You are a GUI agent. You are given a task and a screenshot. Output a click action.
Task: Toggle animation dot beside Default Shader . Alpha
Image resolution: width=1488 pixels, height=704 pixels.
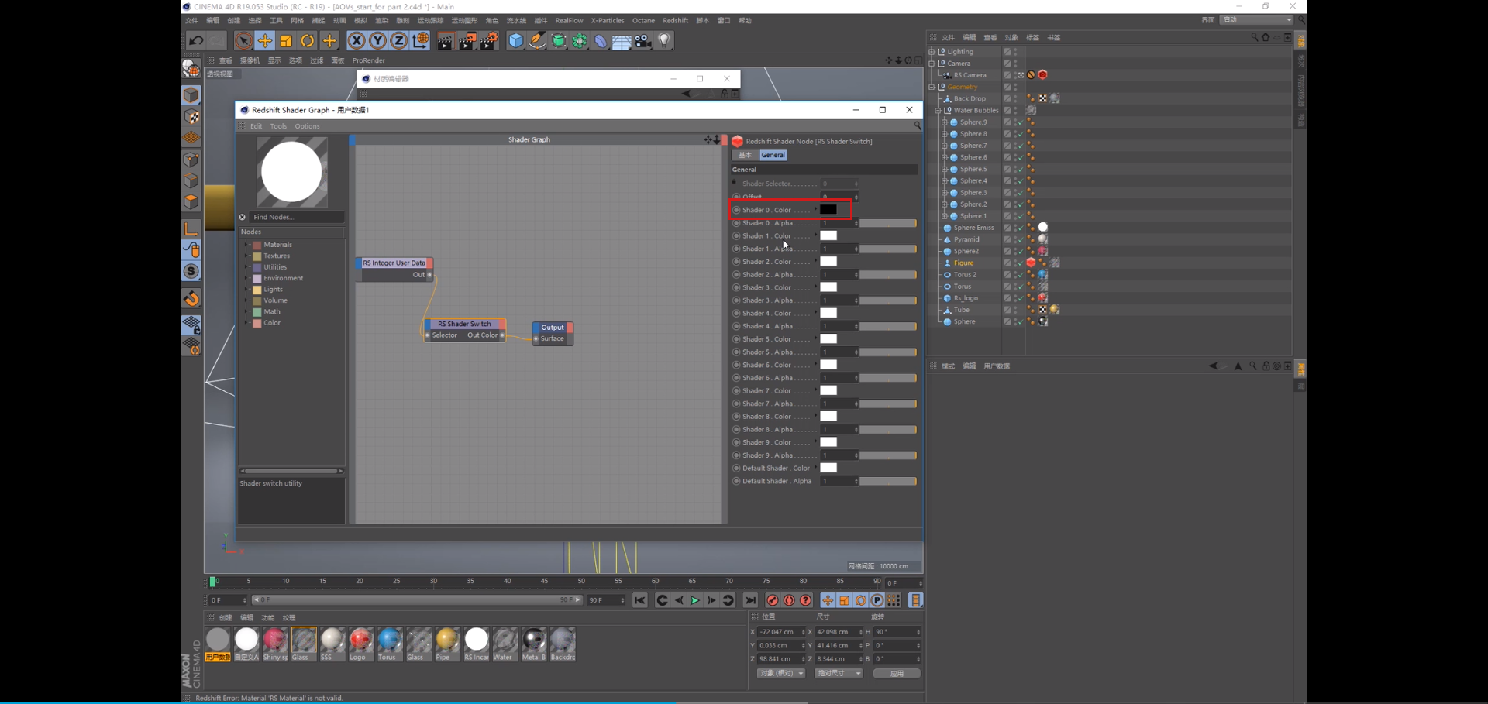[x=737, y=481]
